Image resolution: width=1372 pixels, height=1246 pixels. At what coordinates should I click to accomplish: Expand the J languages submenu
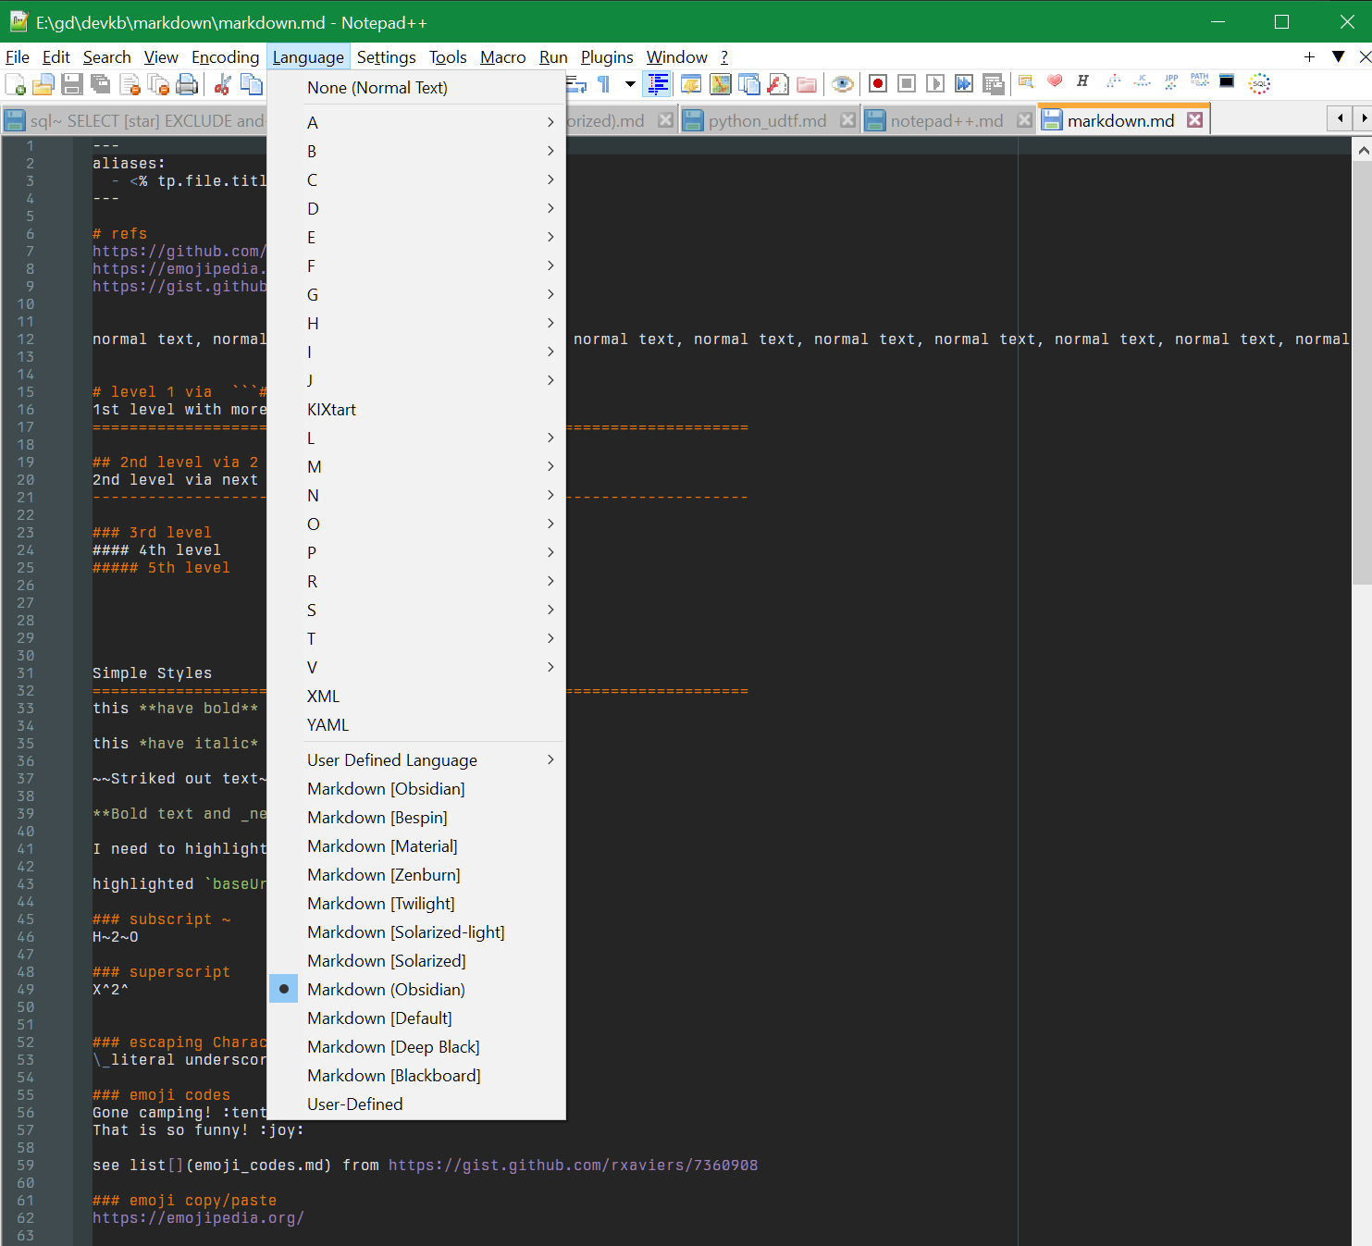[416, 380]
